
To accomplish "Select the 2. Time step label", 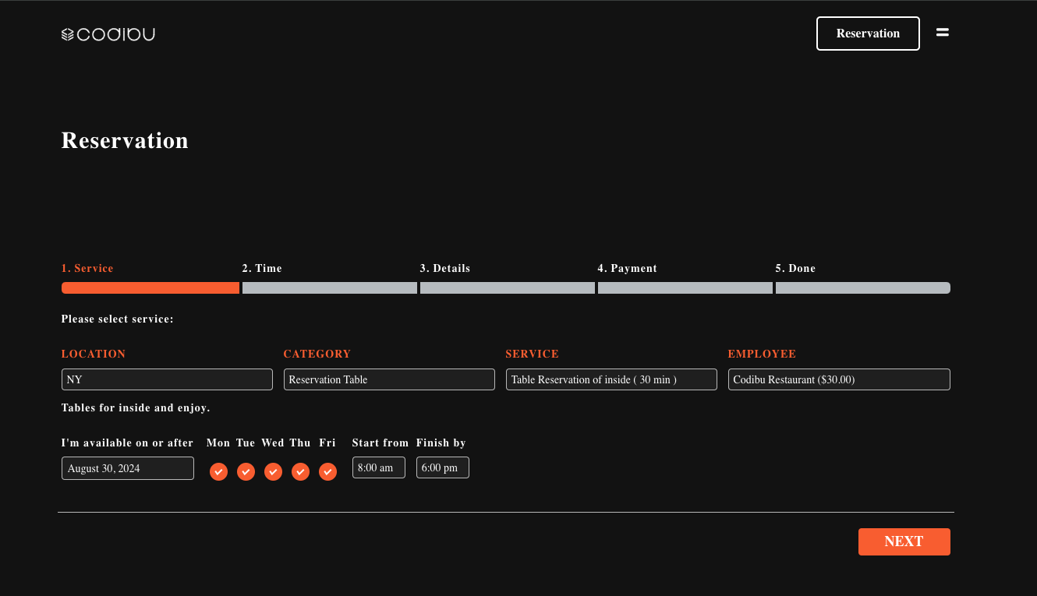I will [x=262, y=268].
